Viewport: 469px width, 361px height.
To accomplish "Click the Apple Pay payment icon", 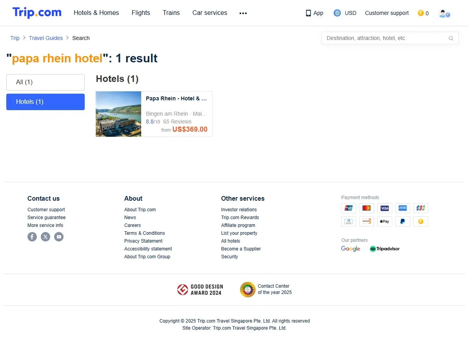I will pyautogui.click(x=385, y=221).
